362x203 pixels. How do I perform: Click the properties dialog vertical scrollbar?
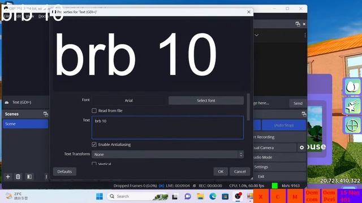pos(248,107)
